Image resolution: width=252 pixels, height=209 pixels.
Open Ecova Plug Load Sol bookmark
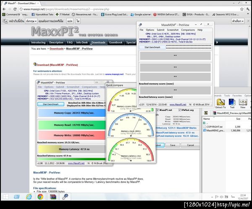pos(114,14)
